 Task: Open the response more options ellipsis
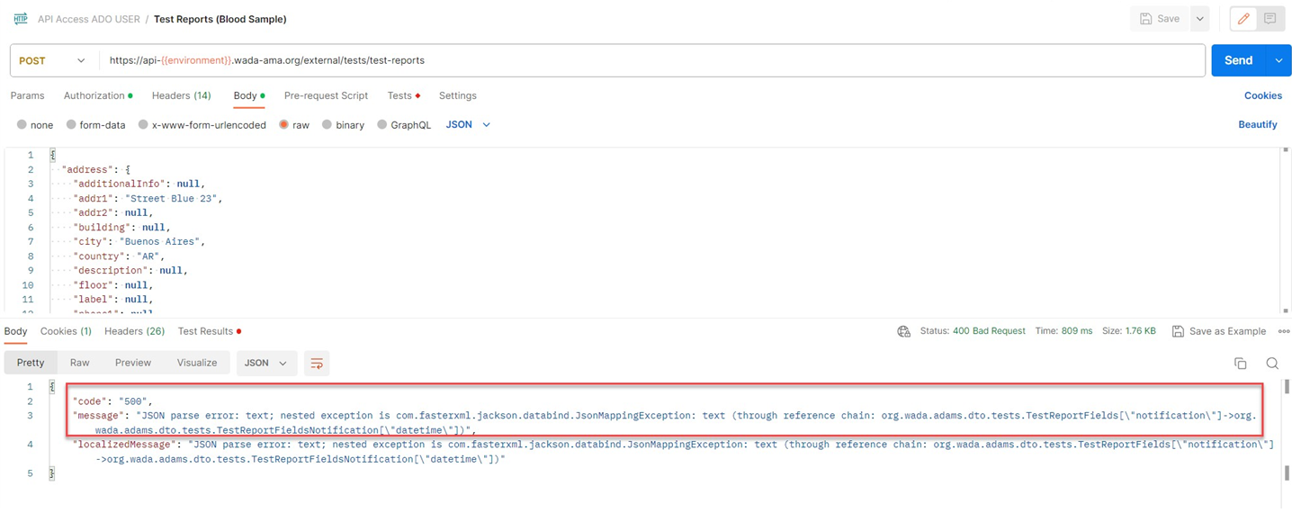(x=1283, y=331)
